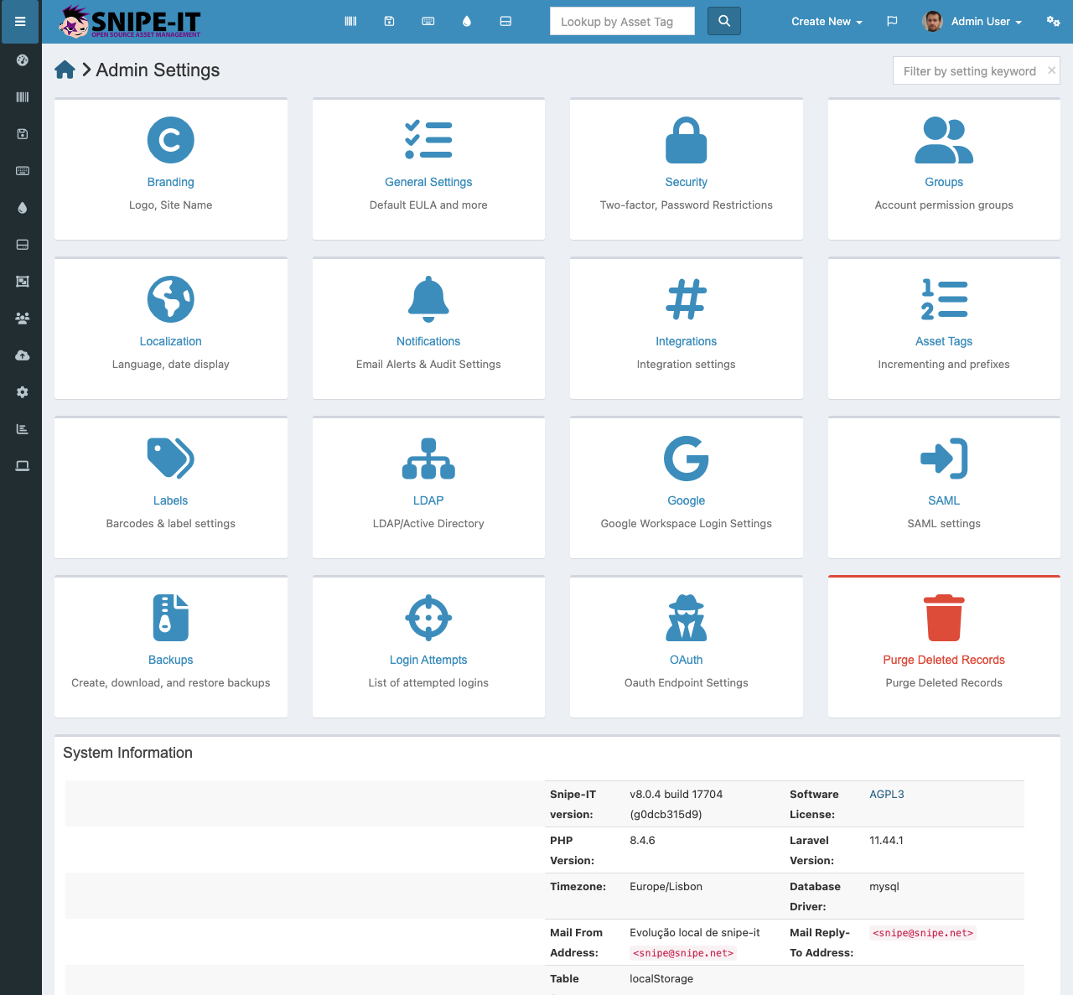Click the keyboard Accessories icon in top navbar

pyautogui.click(x=428, y=22)
